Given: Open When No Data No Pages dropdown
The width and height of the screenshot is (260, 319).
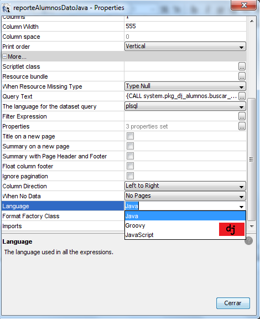Looking at the screenshot, I should tap(185, 196).
